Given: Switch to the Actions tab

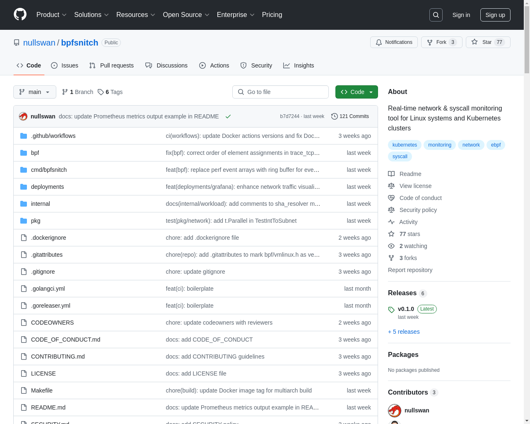Looking at the screenshot, I should (x=214, y=65).
